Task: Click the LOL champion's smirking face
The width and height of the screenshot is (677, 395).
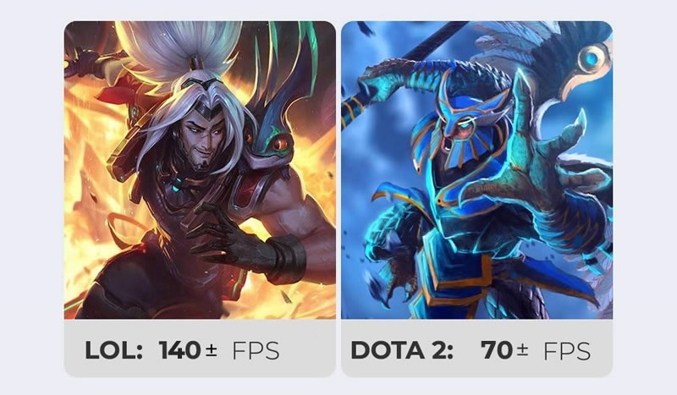Action: 203,138
